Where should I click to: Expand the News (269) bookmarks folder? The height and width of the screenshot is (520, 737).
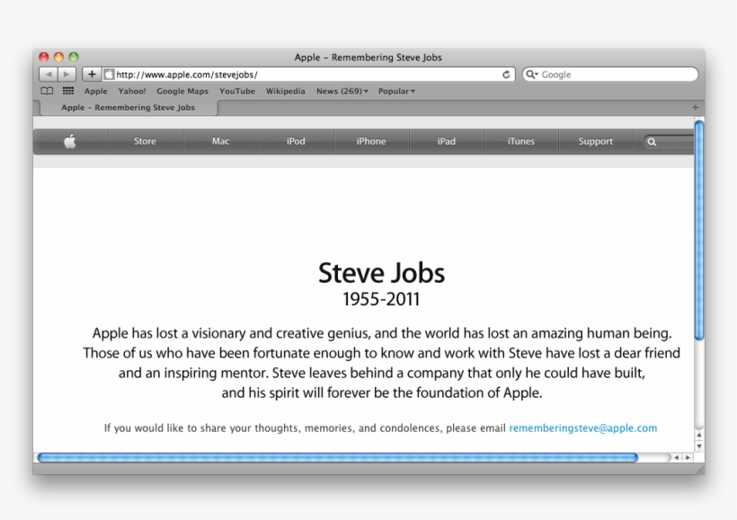[x=342, y=91]
